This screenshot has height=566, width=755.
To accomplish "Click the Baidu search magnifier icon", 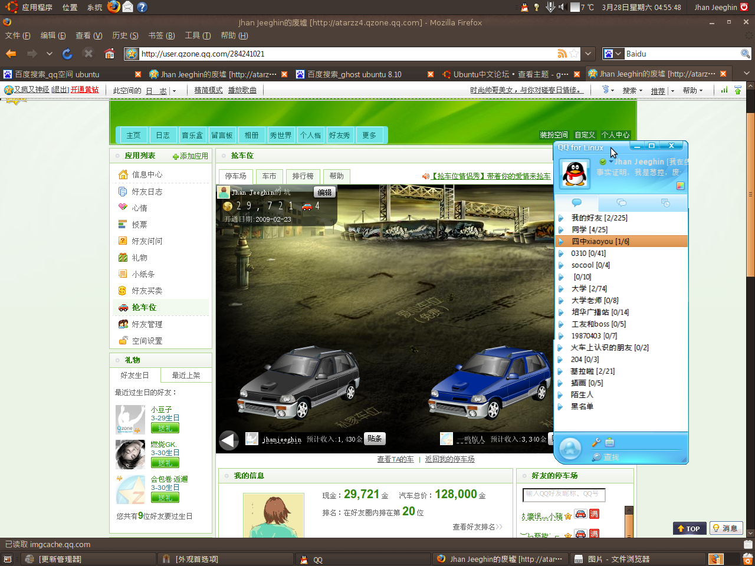I will coord(746,54).
